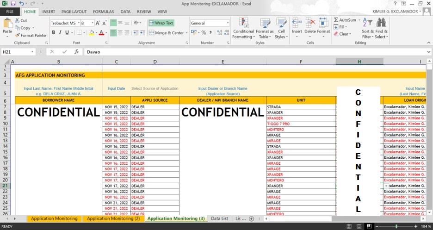The height and width of the screenshot is (230, 433).
Task: Increase font size with the large A icon
Action: (98, 23)
